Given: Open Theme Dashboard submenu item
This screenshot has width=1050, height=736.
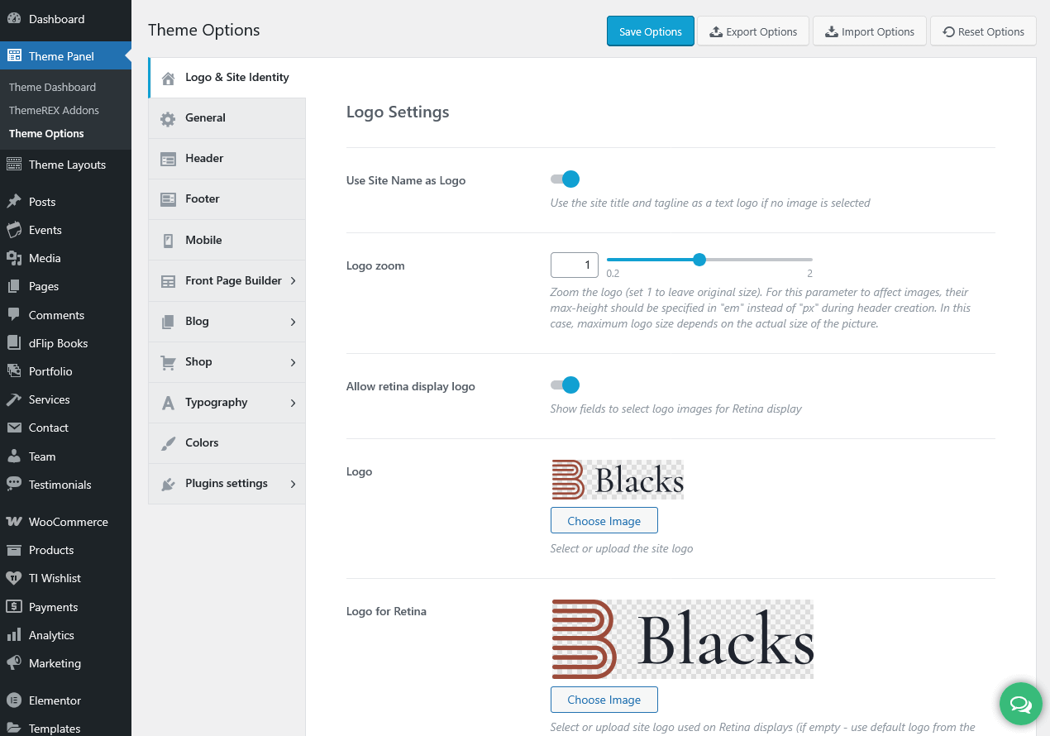Looking at the screenshot, I should (52, 87).
